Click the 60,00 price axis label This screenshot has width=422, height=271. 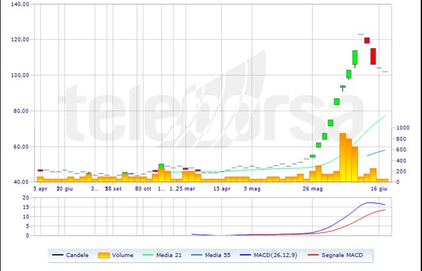pyautogui.click(x=21, y=147)
